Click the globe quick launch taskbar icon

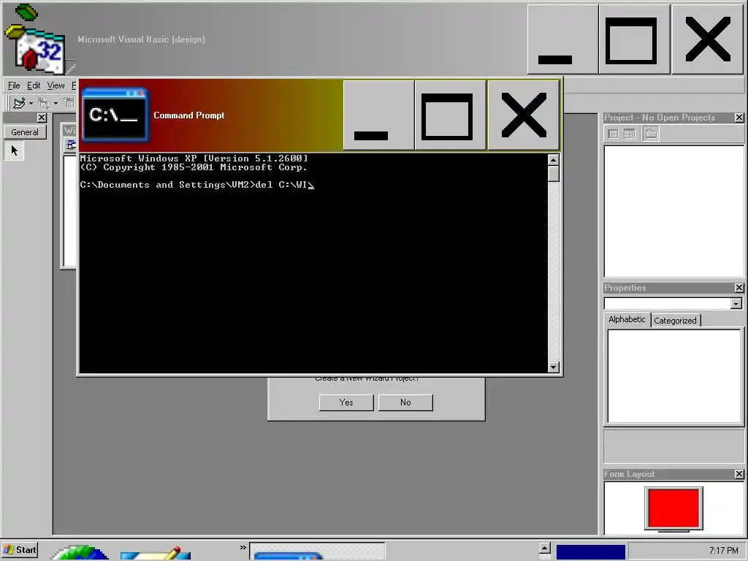pyautogui.click(x=80, y=552)
